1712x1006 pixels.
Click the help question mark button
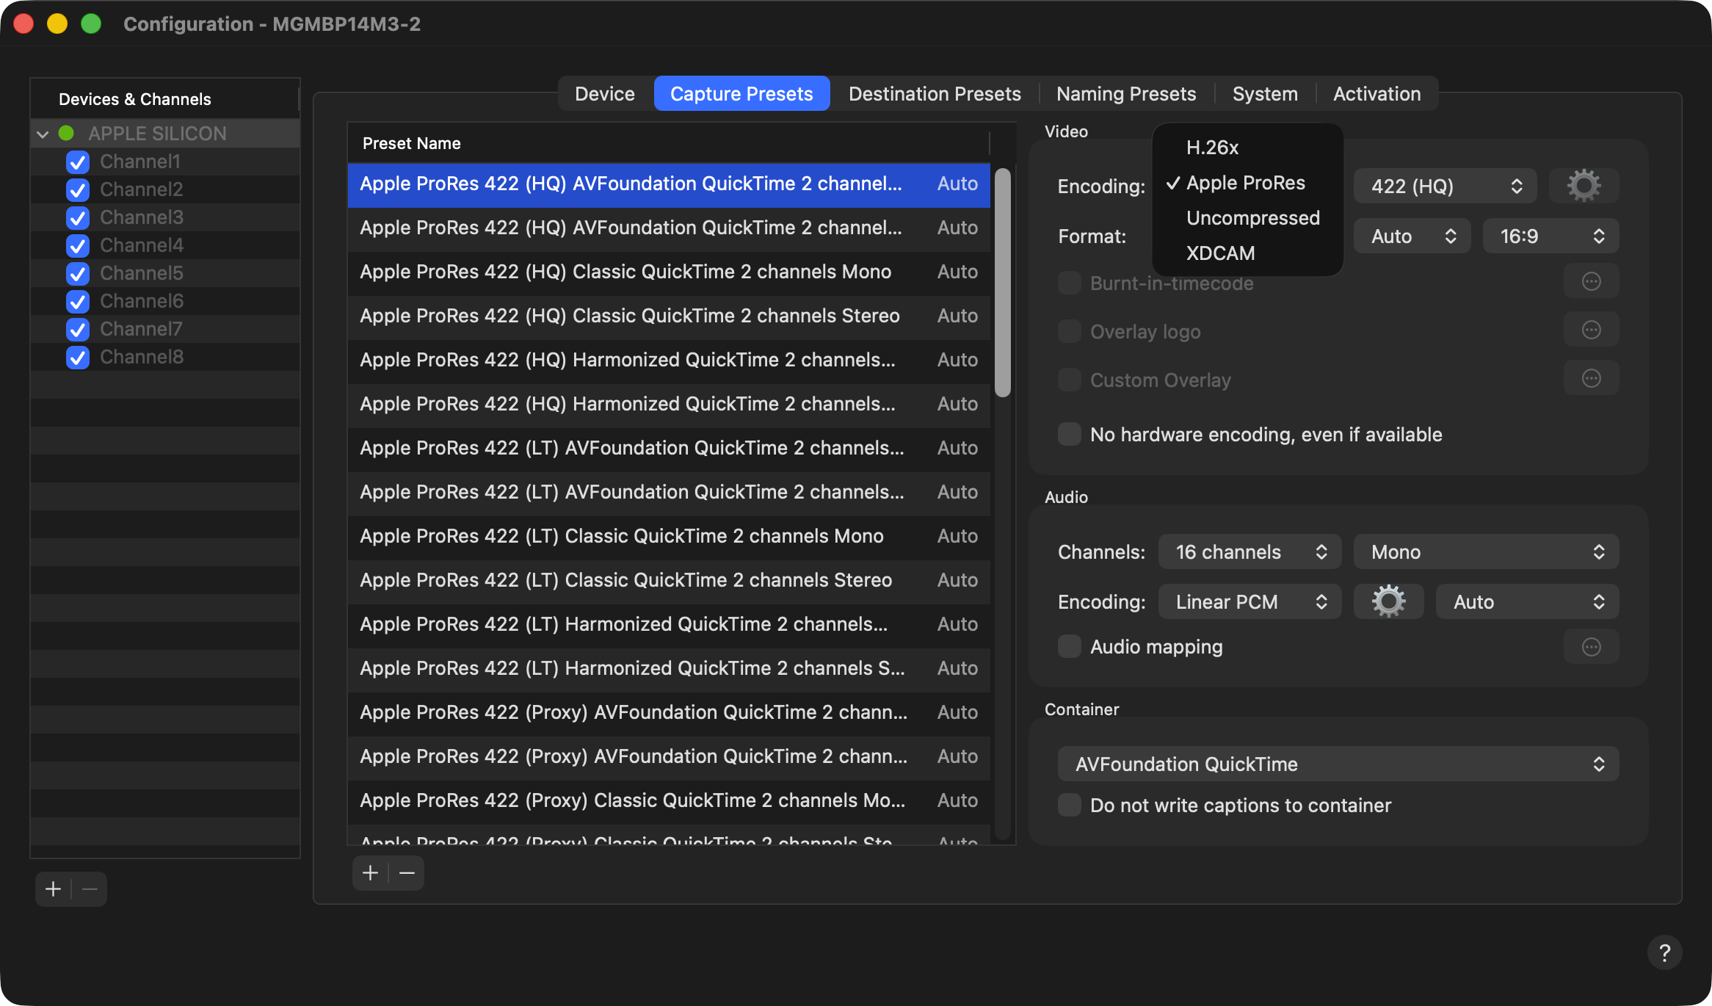(x=1664, y=953)
